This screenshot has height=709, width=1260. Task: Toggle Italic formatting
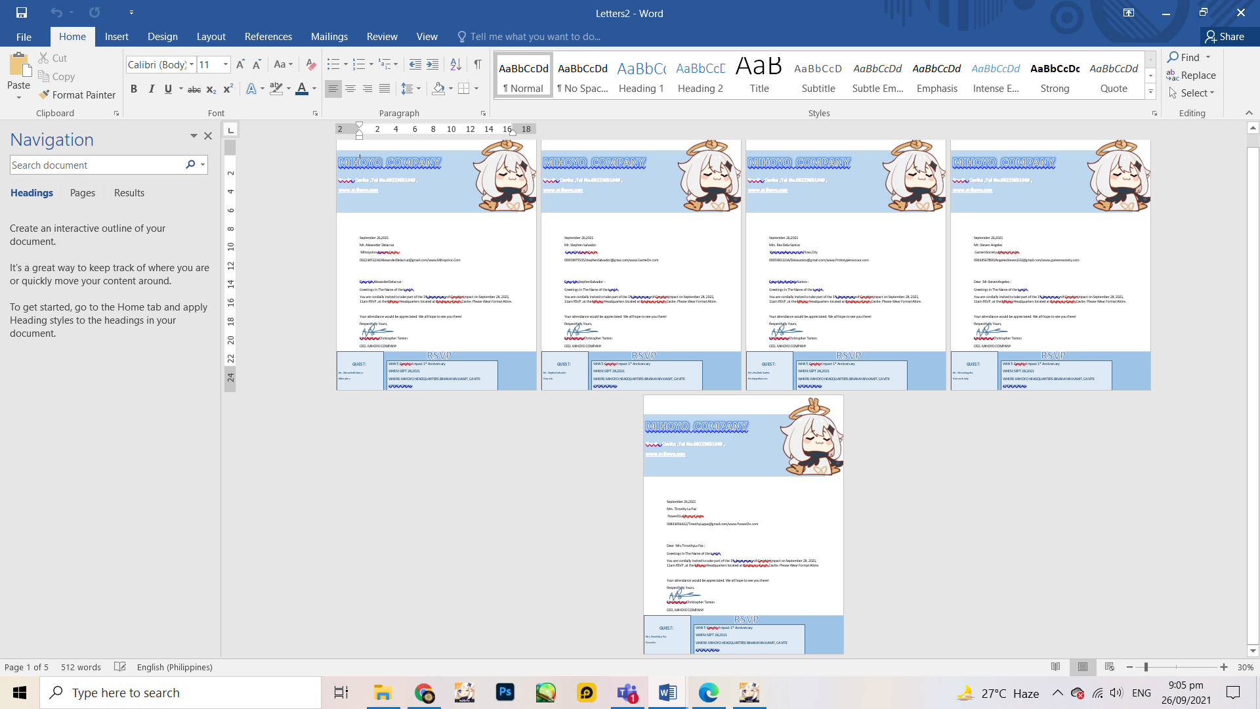(x=151, y=89)
